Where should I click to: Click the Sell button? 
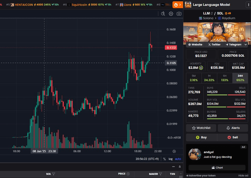(233, 138)
